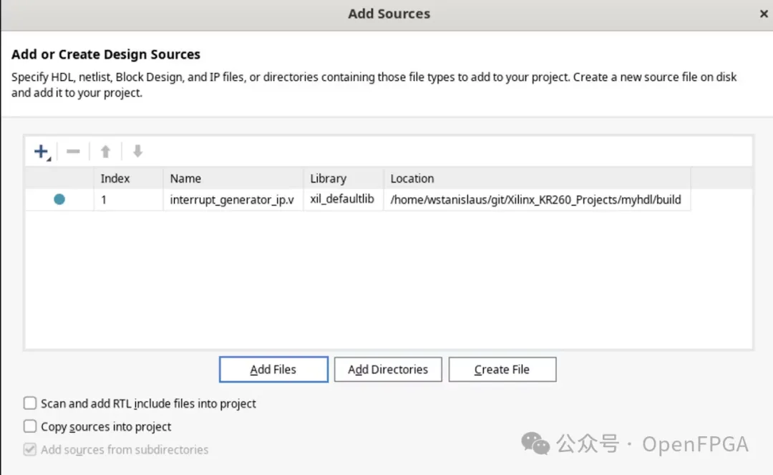Close the Add Sources dialog

763,14
